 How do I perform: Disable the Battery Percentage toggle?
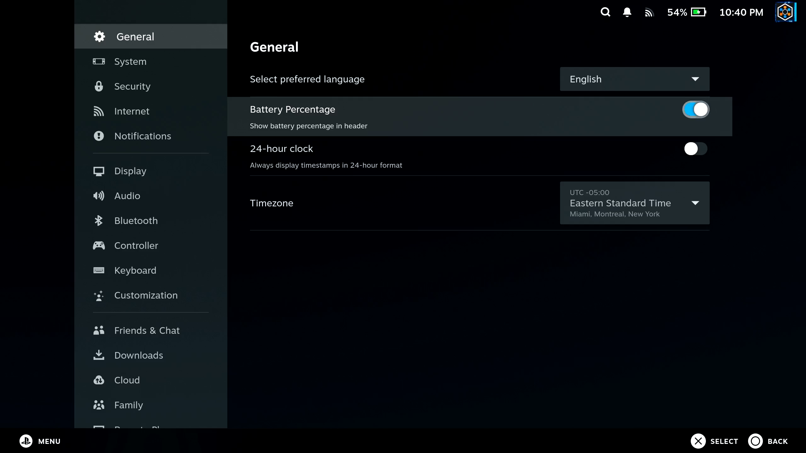695,109
